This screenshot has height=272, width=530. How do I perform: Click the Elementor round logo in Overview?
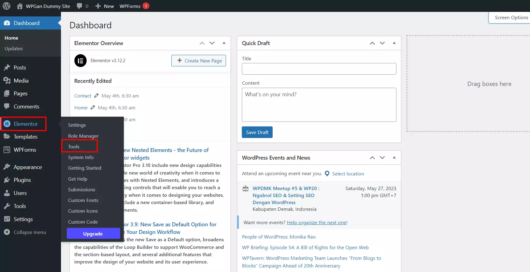click(81, 61)
